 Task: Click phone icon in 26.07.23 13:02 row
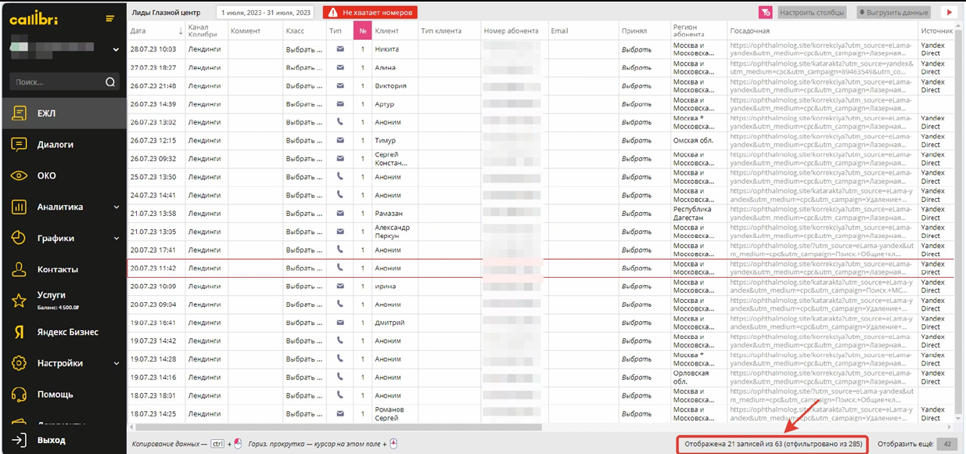point(340,122)
